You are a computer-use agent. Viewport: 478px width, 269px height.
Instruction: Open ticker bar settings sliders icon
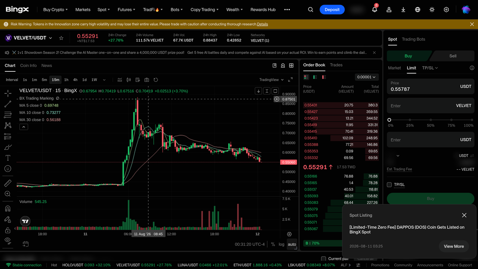pyautogui.click(x=358, y=265)
